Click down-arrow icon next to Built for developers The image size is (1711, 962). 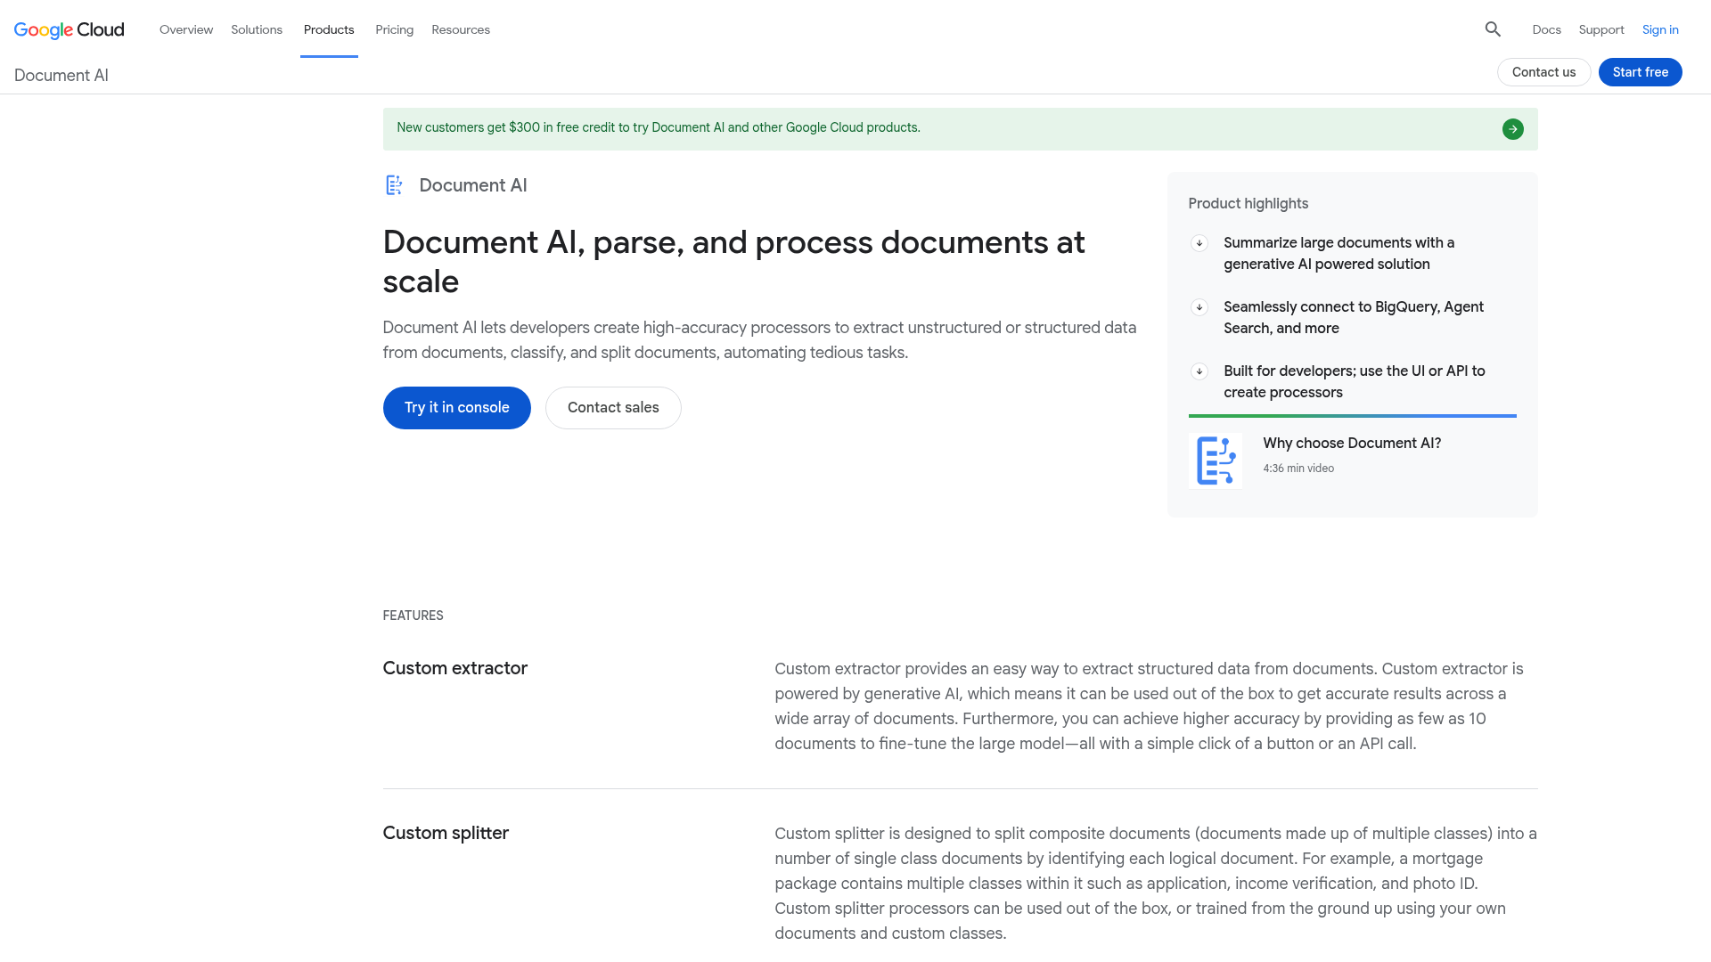click(1199, 371)
